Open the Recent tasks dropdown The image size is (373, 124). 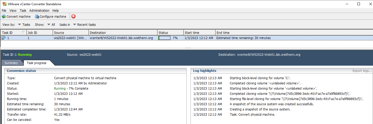(x=84, y=24)
